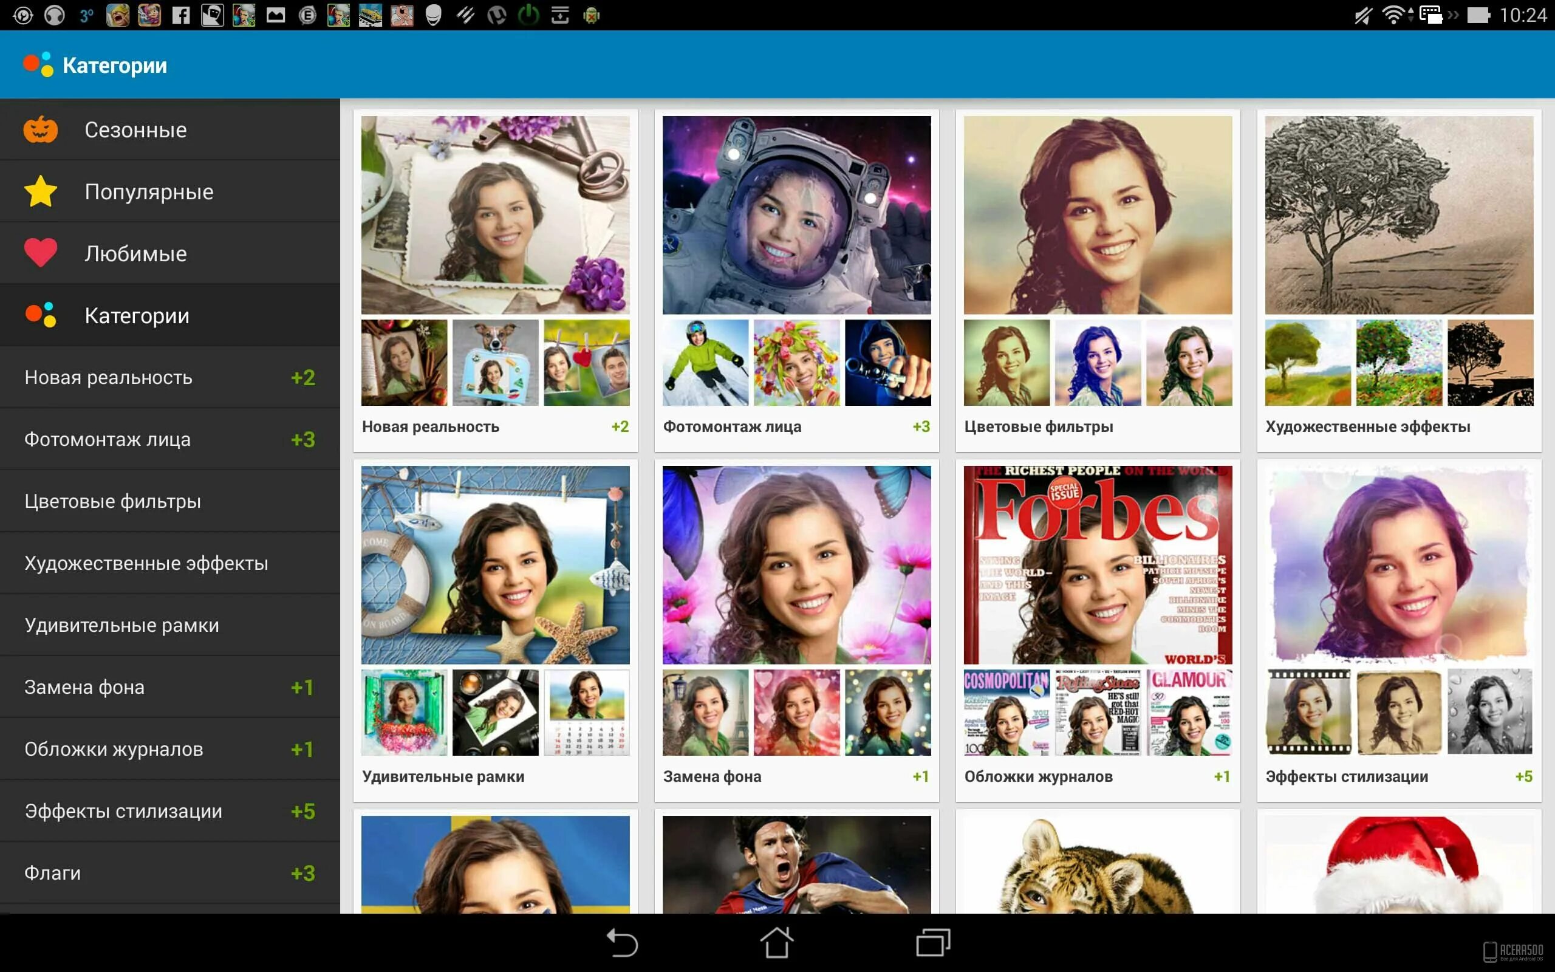Open the Обложки журналов card title
Viewport: 1555px width, 972px height.
point(1037,776)
